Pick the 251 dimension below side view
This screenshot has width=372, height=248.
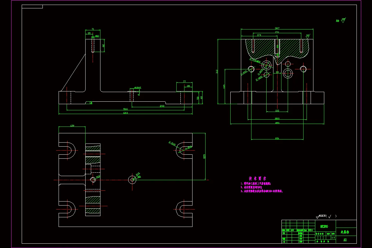tap(277, 139)
